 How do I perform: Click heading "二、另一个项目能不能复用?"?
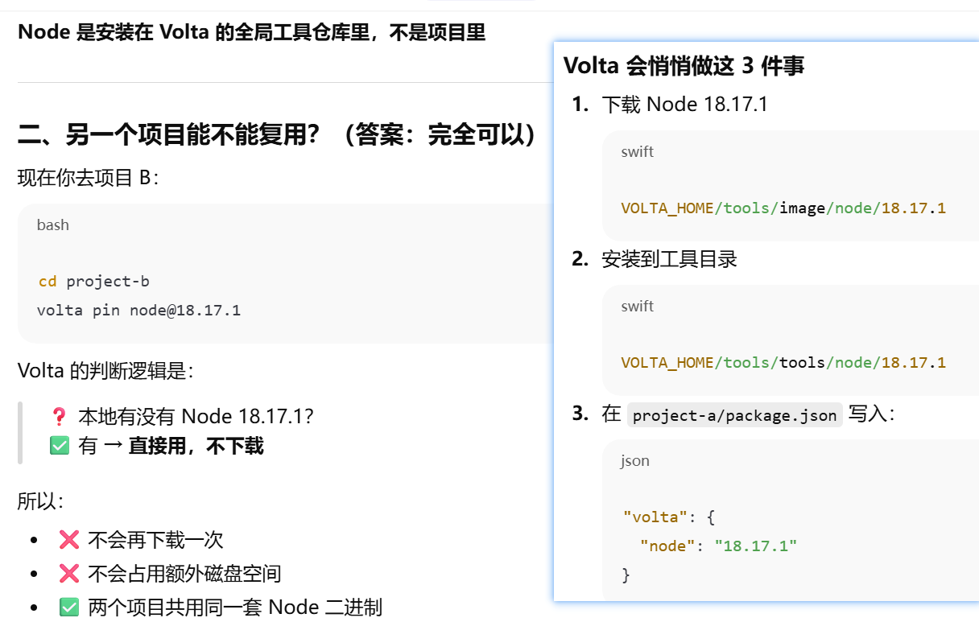pyautogui.click(x=168, y=134)
